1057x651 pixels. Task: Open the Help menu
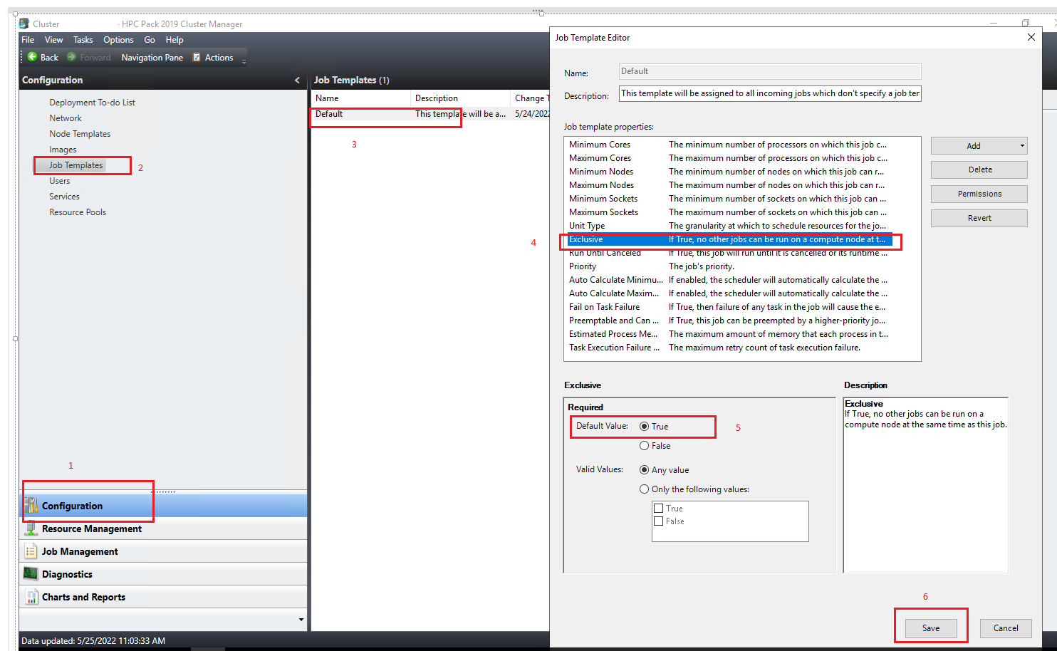[175, 40]
